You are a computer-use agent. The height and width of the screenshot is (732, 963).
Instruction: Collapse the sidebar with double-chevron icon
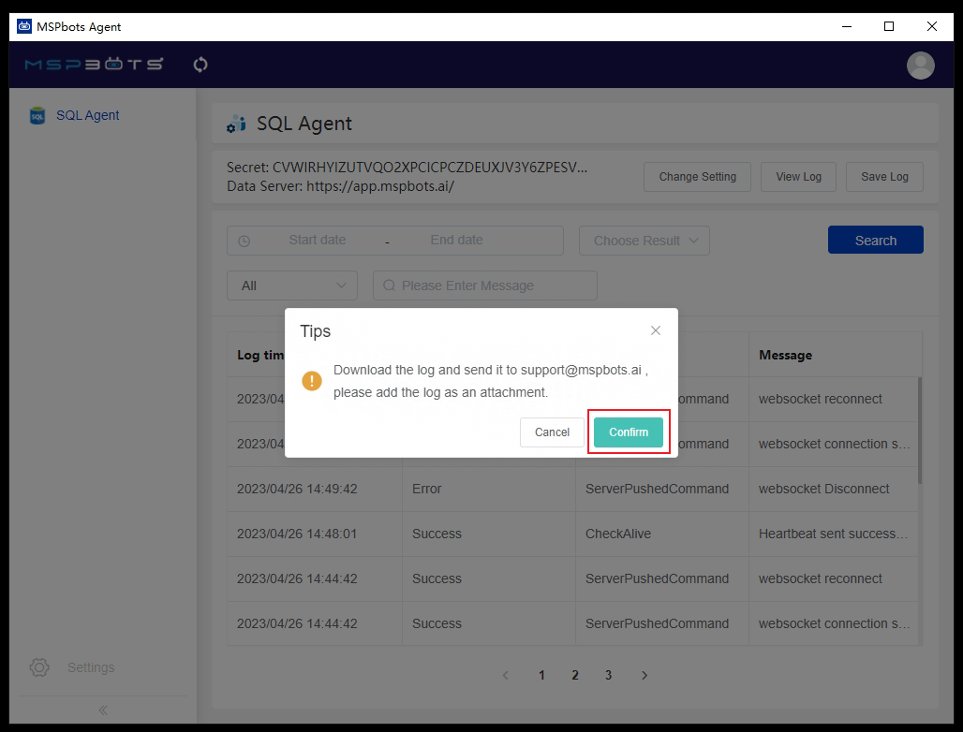pos(103,710)
